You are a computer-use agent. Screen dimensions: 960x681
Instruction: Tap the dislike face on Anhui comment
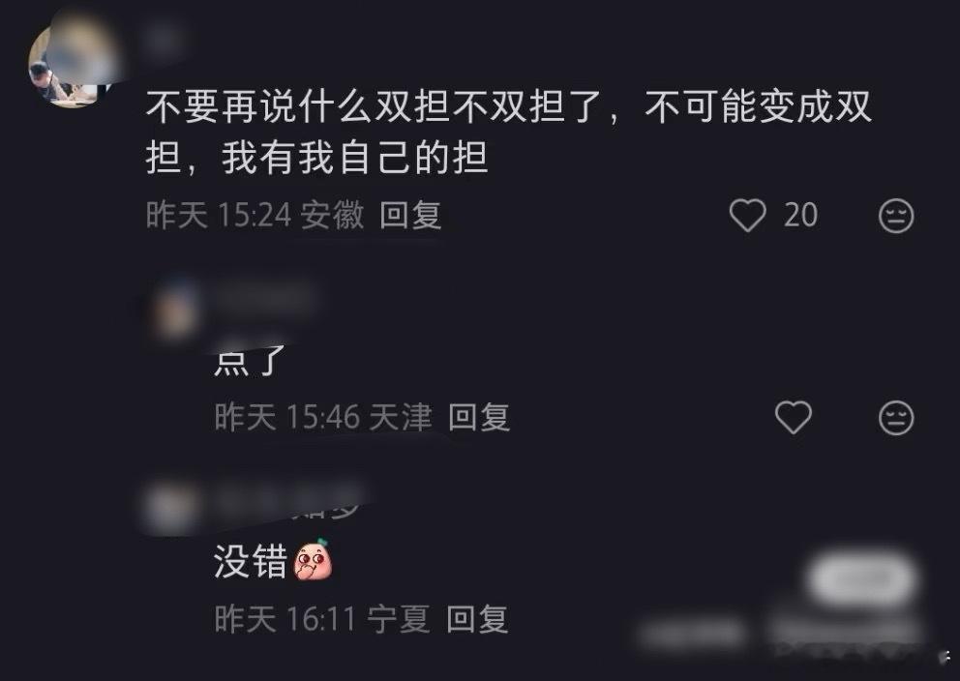(896, 216)
